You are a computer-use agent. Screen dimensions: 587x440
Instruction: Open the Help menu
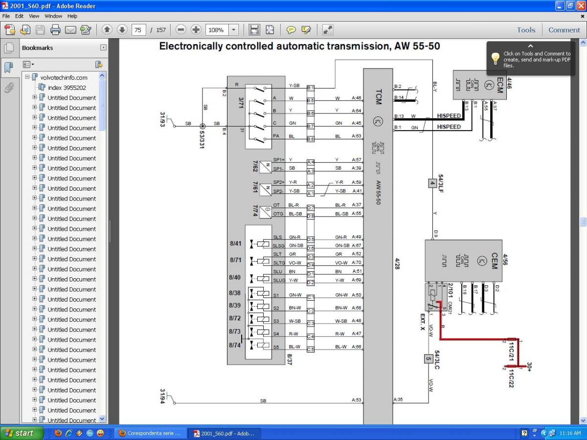72,16
